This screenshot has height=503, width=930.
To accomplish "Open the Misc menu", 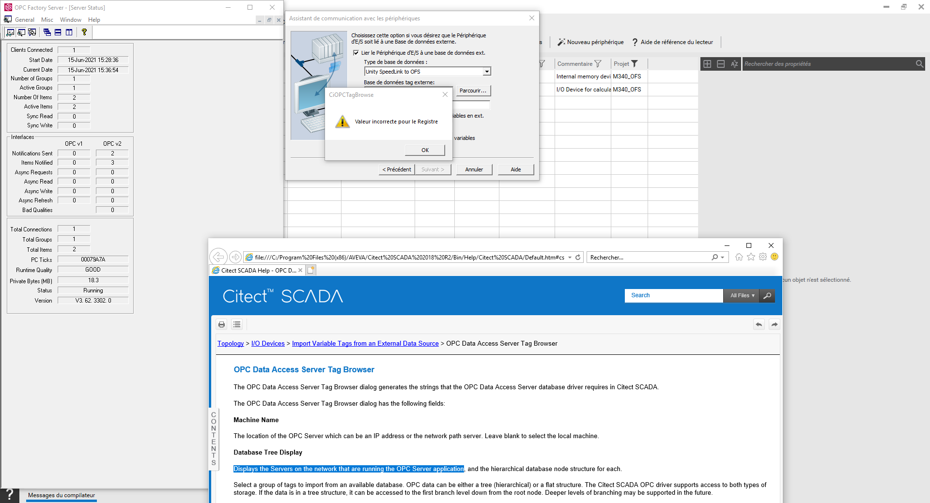I will click(47, 20).
